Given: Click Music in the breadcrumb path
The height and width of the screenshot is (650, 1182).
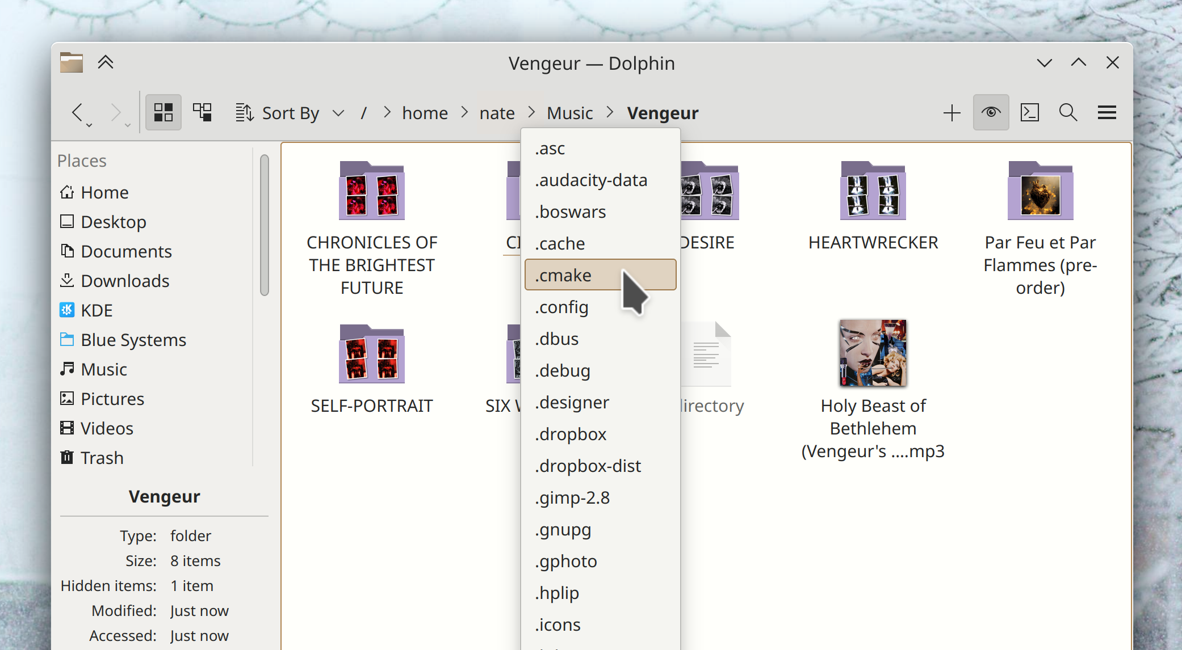Looking at the screenshot, I should click(569, 113).
